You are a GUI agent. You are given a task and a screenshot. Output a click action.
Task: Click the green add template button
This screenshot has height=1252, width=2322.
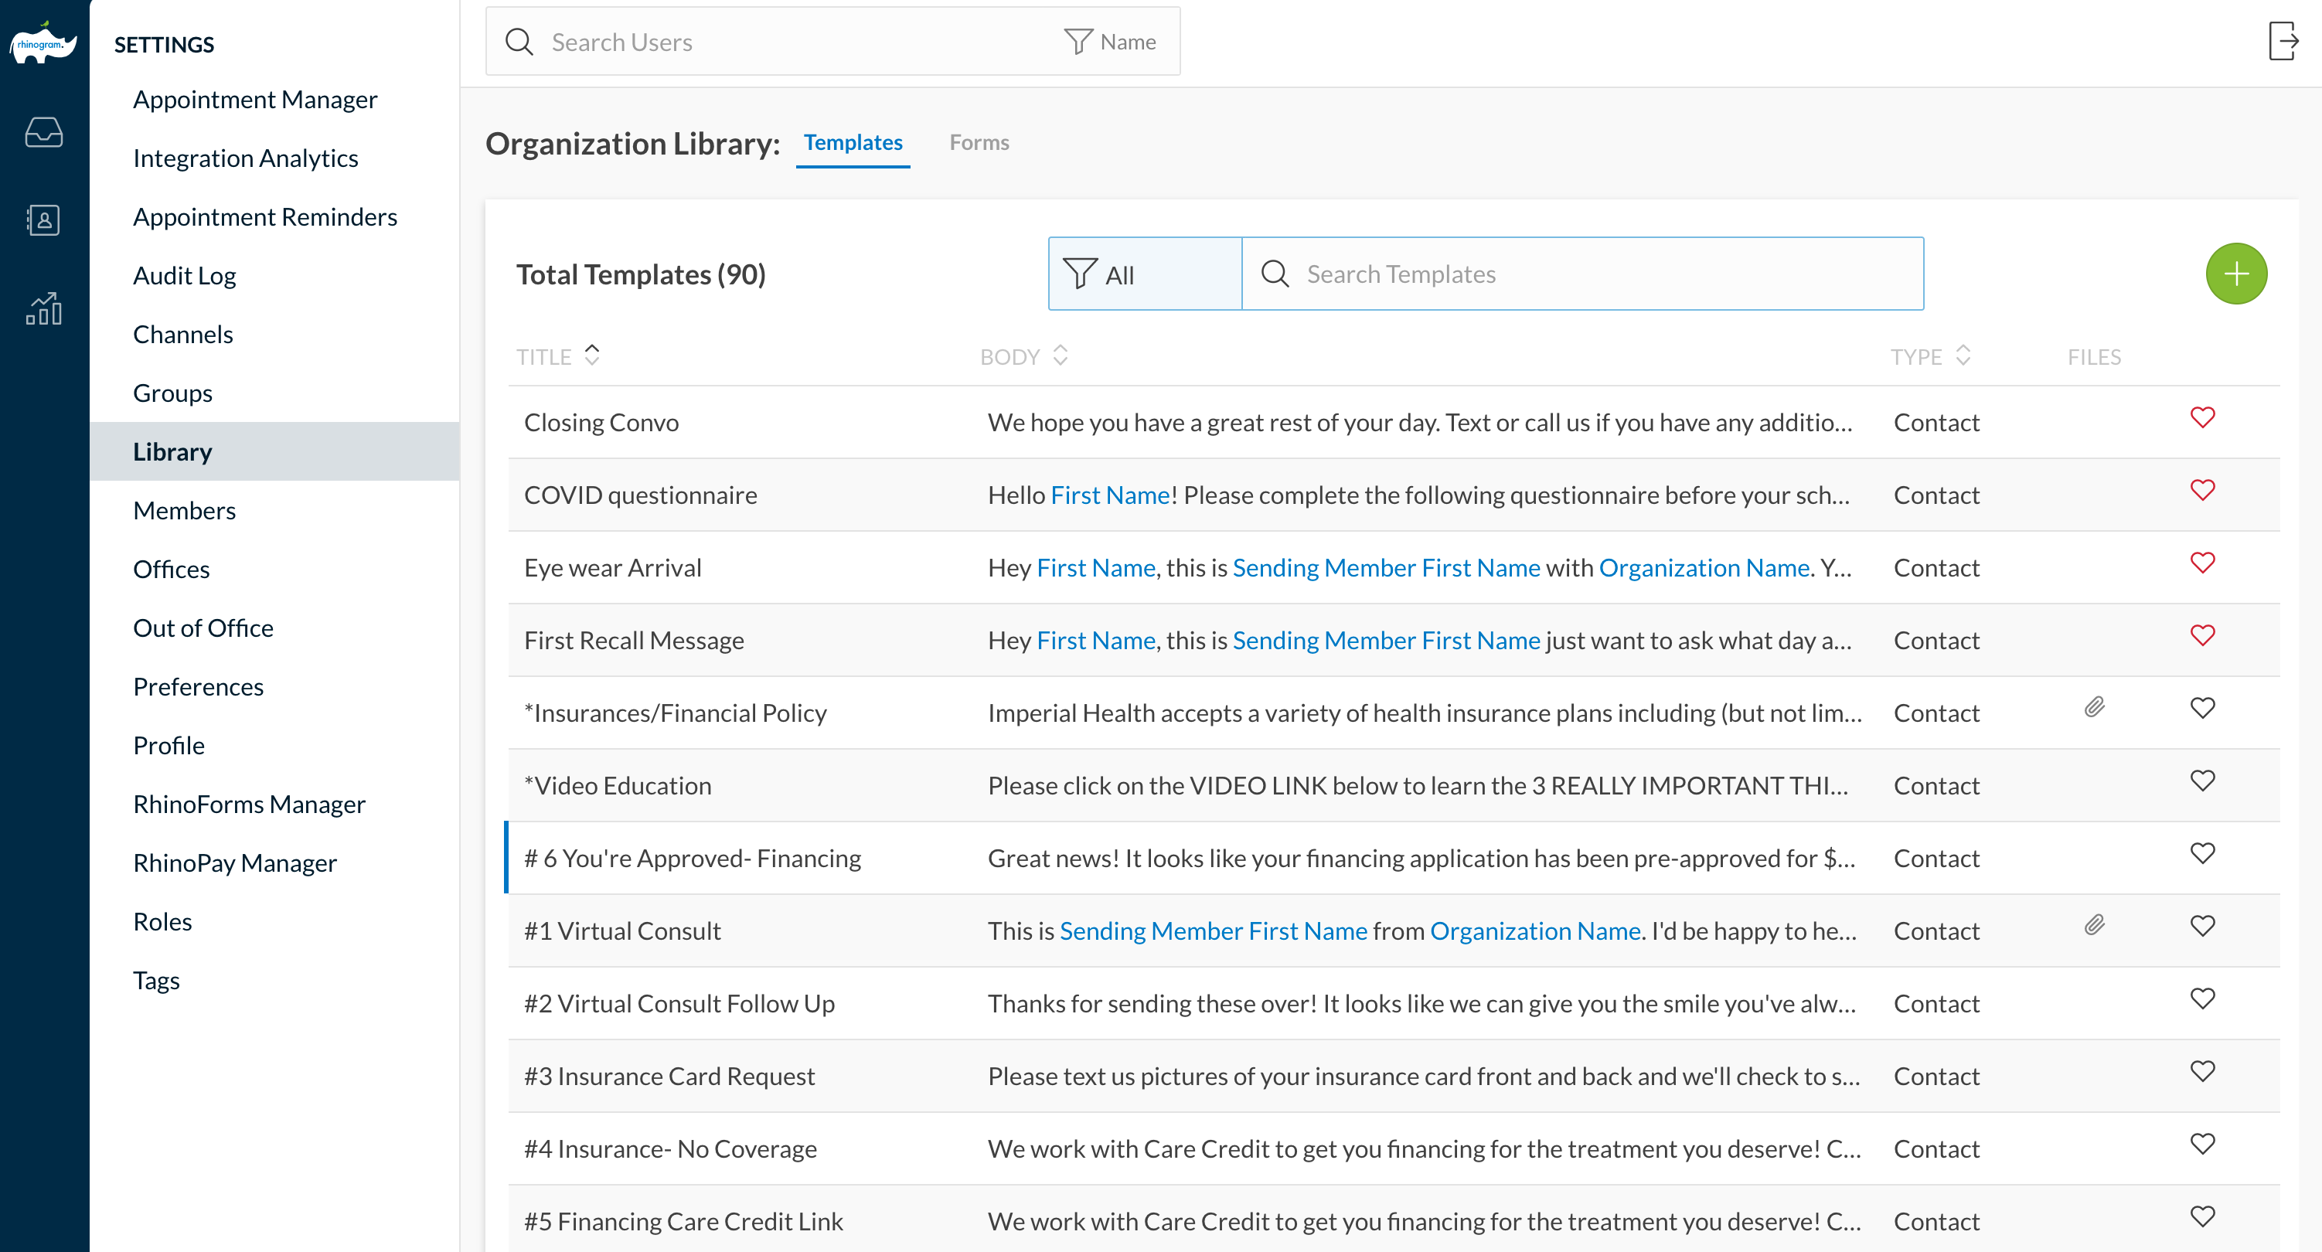[x=2235, y=274]
